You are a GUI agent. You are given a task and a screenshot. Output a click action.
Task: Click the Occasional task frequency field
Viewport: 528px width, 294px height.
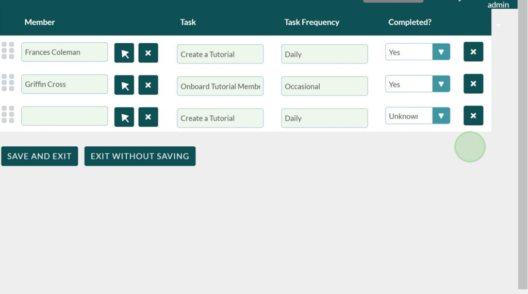click(324, 87)
